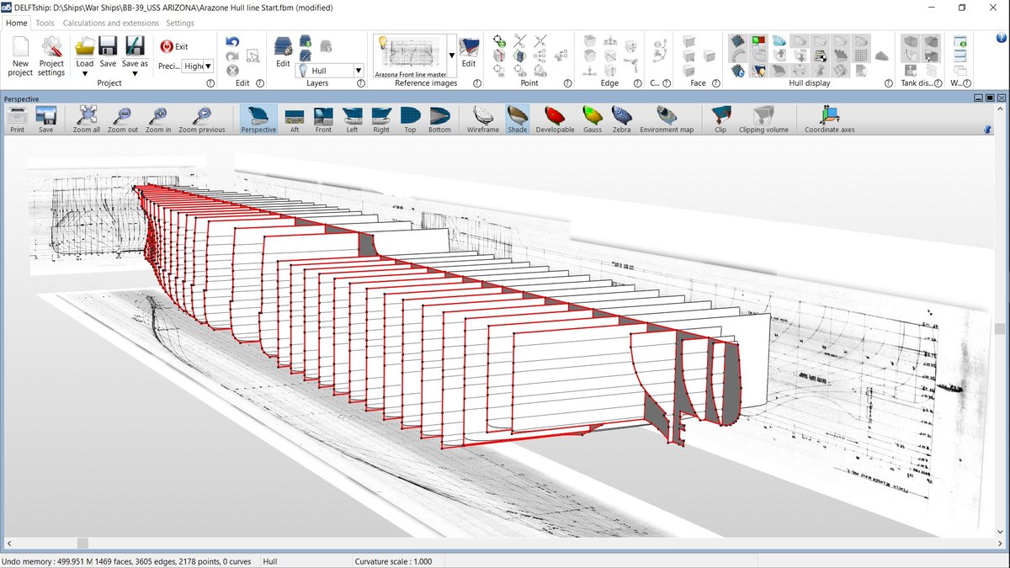Expand the Precision dropdown
Screen dimensions: 1010x568
(208, 66)
